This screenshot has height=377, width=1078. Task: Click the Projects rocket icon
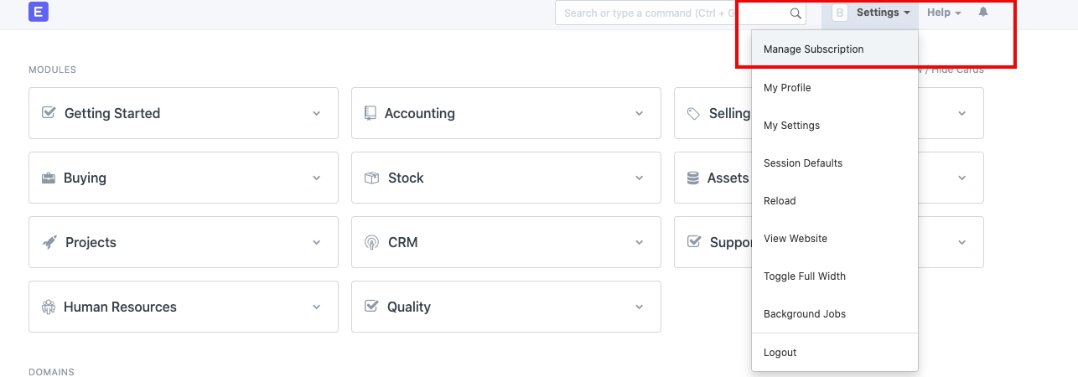[49, 242]
